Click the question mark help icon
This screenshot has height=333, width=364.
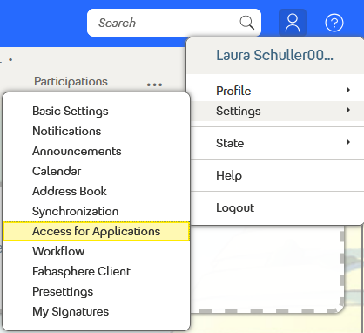tap(334, 23)
